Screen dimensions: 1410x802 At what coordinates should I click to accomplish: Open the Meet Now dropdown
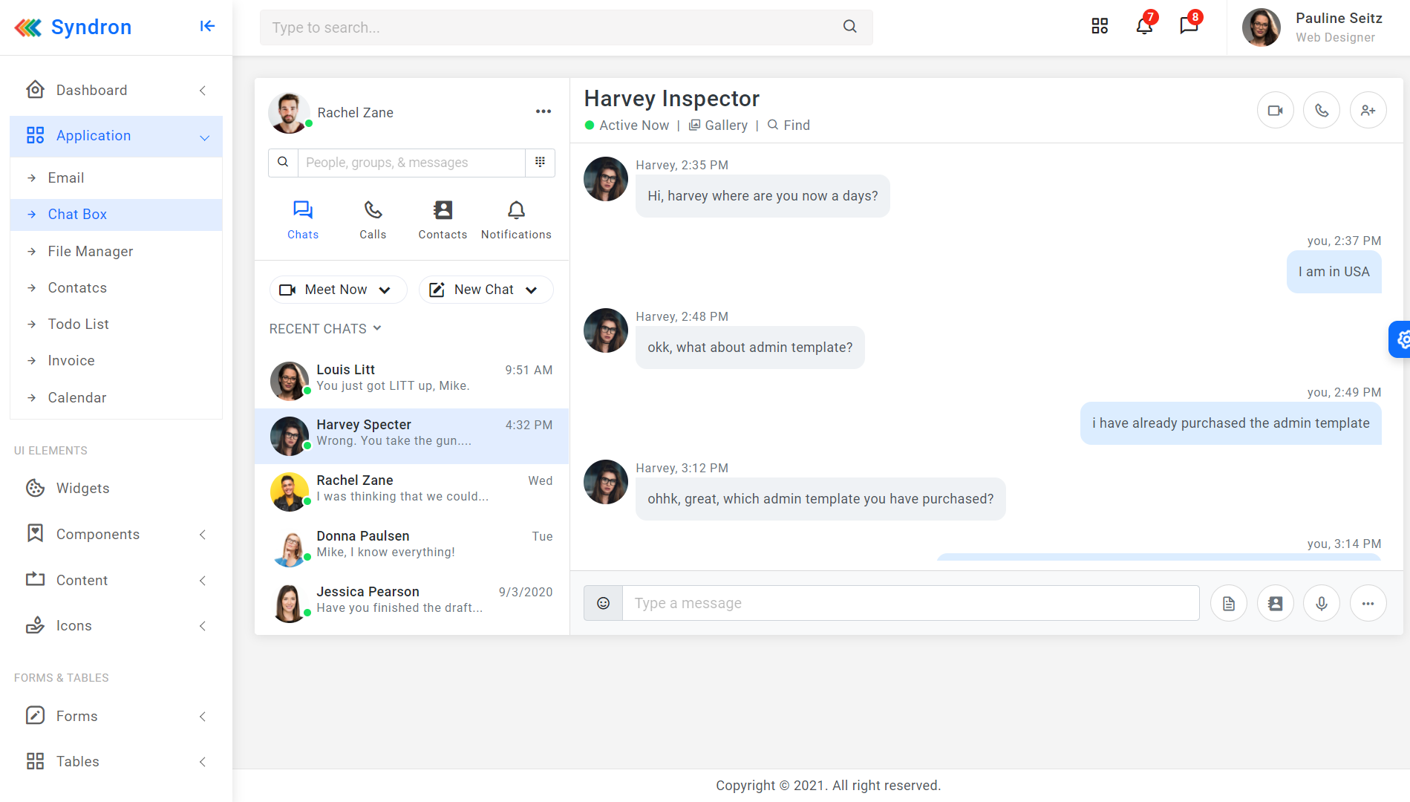tap(338, 290)
